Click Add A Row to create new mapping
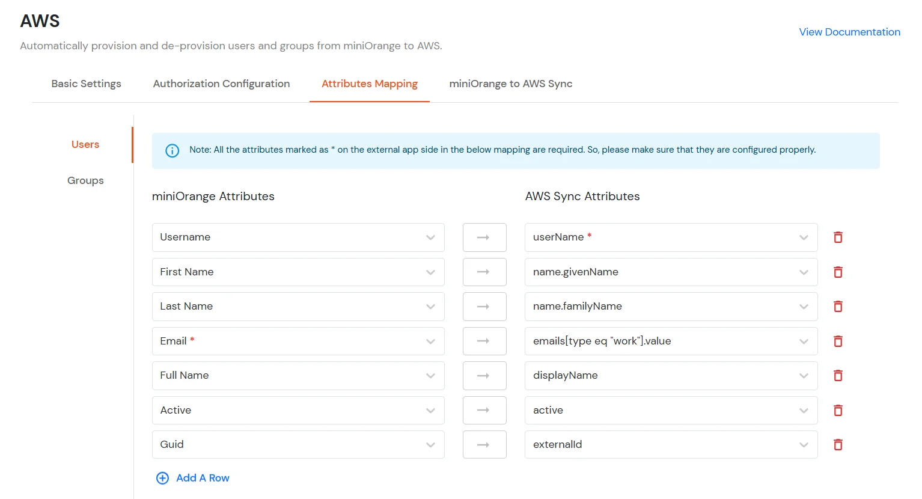This screenshot has height=499, width=922. (x=203, y=477)
